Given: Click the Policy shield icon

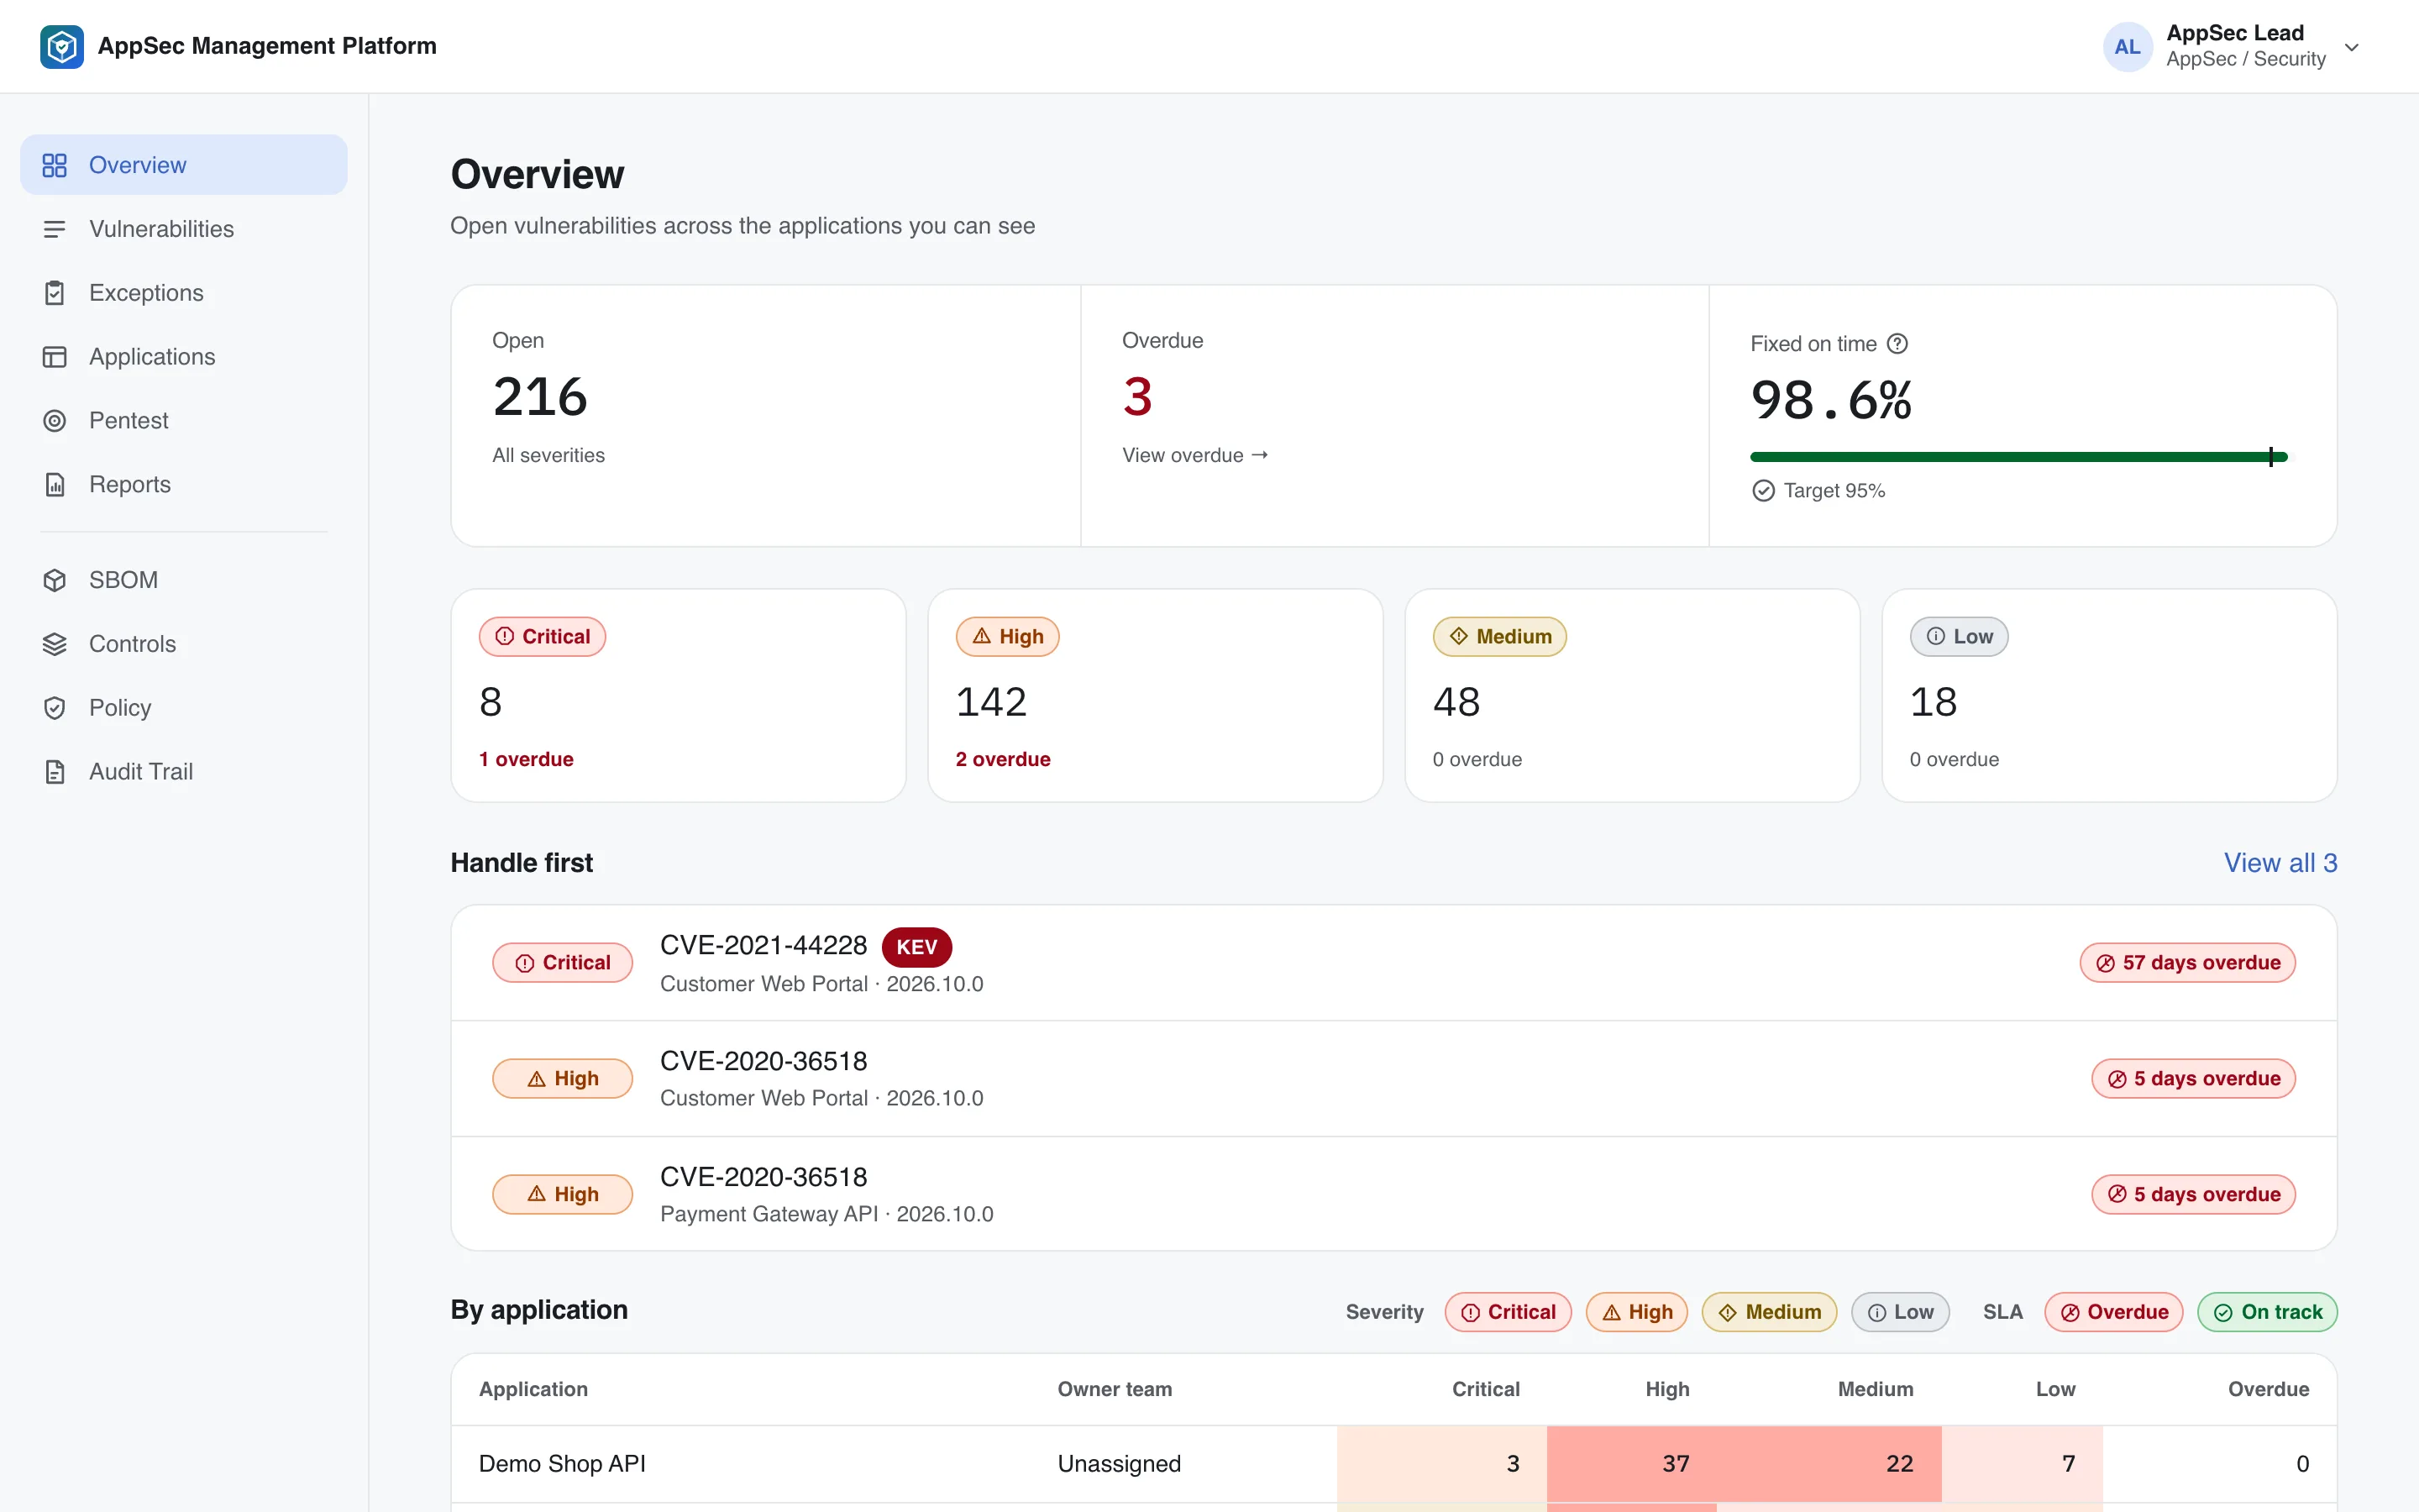Looking at the screenshot, I should coord(55,708).
